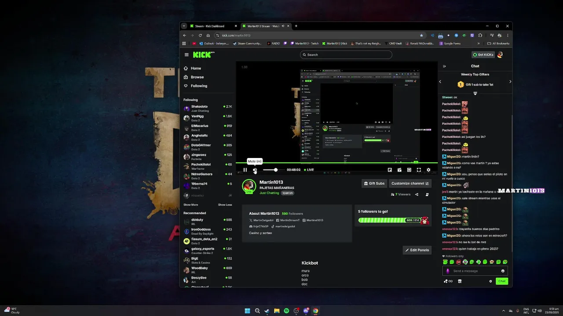Click the clip icon in the player controls
563x316 pixels.
399,170
